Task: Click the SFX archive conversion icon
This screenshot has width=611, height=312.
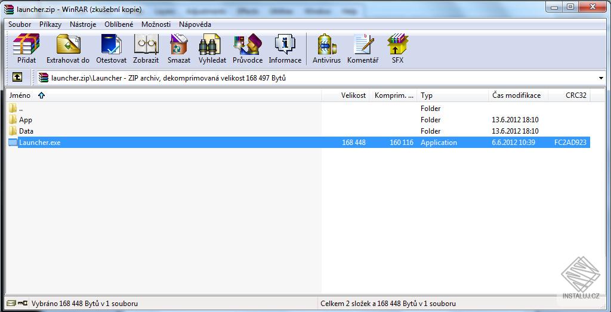Action: [397, 44]
